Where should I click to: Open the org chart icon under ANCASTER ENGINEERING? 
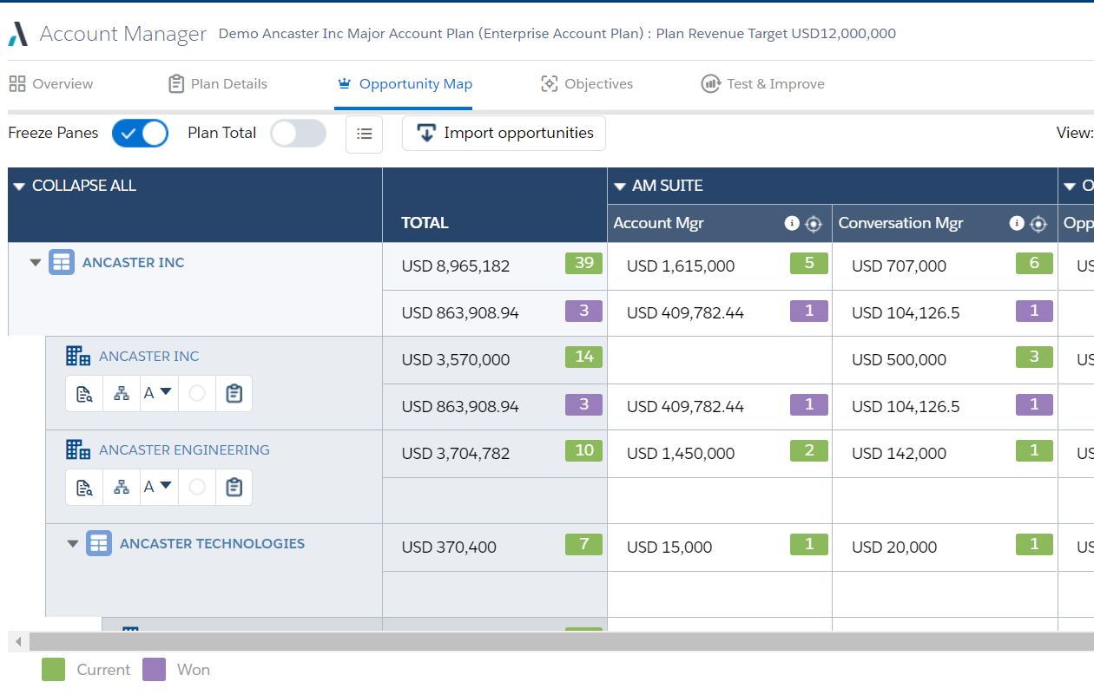(122, 487)
